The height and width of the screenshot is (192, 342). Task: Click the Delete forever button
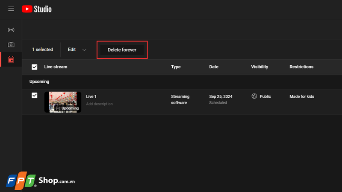tap(122, 50)
